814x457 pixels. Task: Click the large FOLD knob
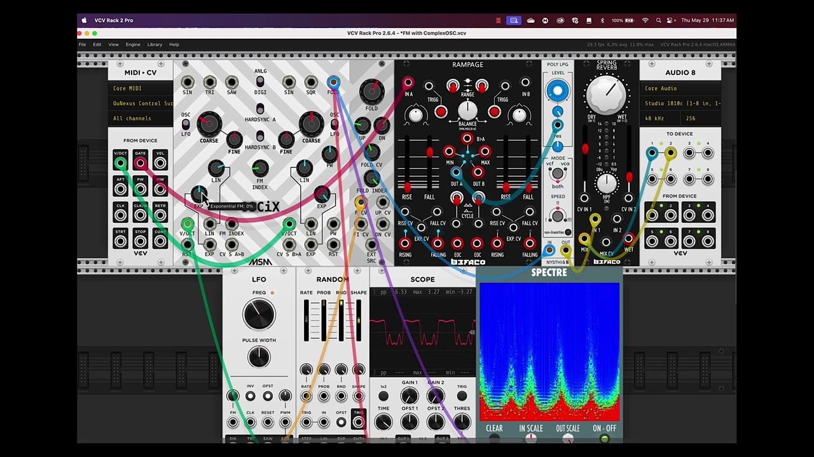click(371, 92)
